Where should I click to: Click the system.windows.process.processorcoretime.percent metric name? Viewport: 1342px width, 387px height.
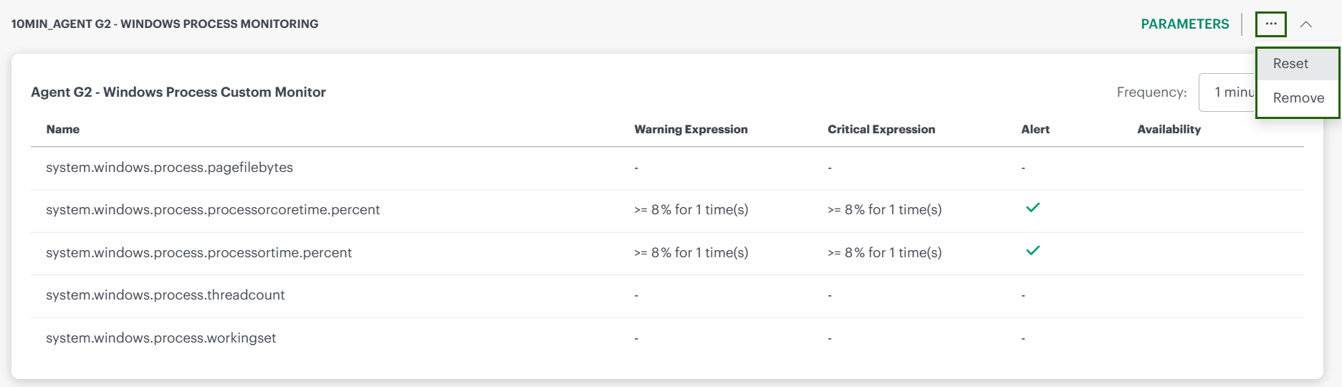(213, 210)
